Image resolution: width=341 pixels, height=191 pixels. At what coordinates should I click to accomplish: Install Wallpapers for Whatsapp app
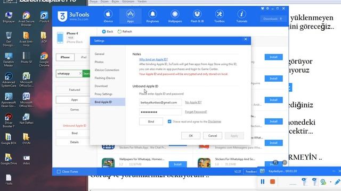(x=177, y=164)
